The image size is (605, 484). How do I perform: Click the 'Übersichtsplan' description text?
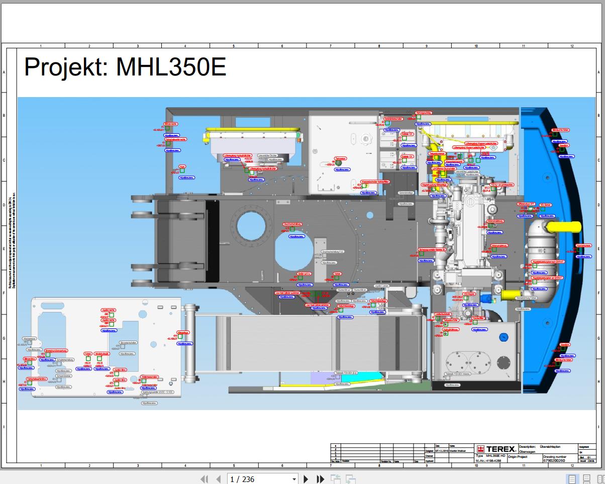tap(550, 446)
